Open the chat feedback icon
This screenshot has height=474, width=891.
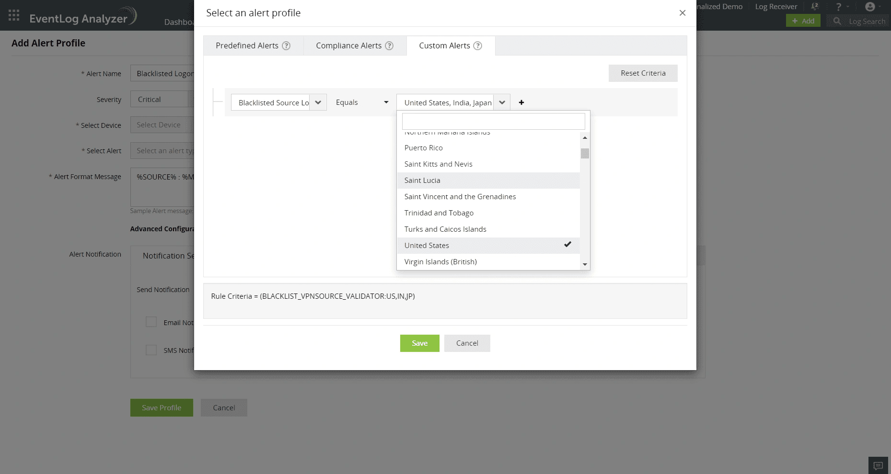(878, 465)
